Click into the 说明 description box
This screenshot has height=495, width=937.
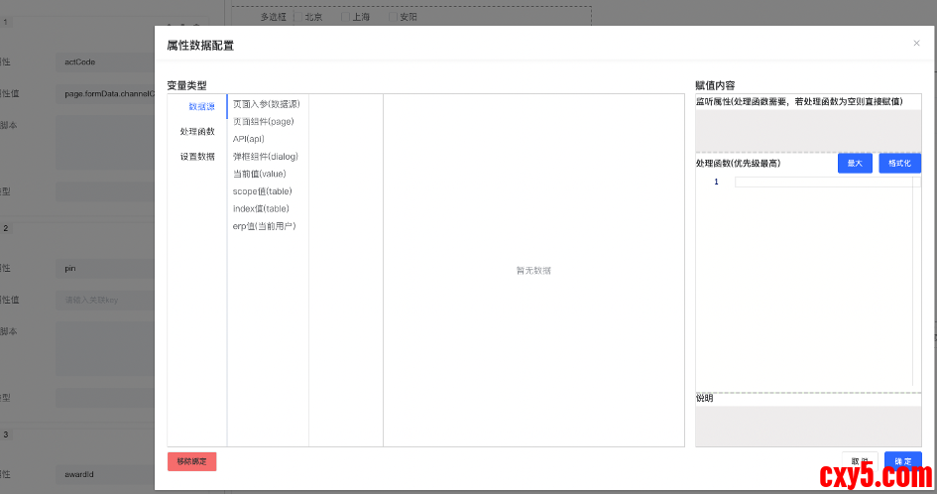pyautogui.click(x=808, y=426)
